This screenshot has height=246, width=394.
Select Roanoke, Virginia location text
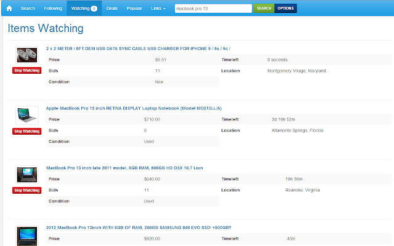pos(302,190)
